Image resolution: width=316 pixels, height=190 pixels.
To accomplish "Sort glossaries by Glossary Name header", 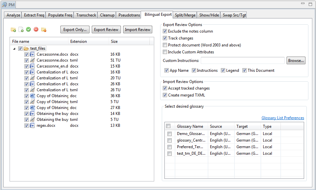I will (x=190, y=126).
